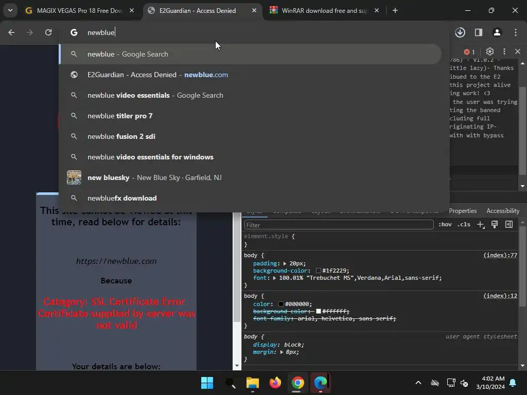Open source link (index):12
The image size is (527, 395).
(x=500, y=296)
